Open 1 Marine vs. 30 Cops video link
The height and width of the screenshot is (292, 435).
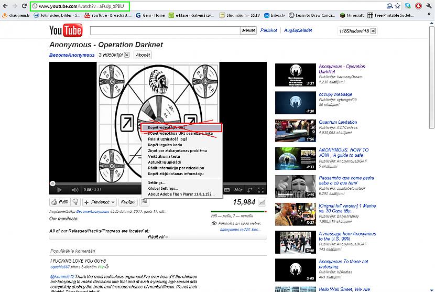point(347,208)
